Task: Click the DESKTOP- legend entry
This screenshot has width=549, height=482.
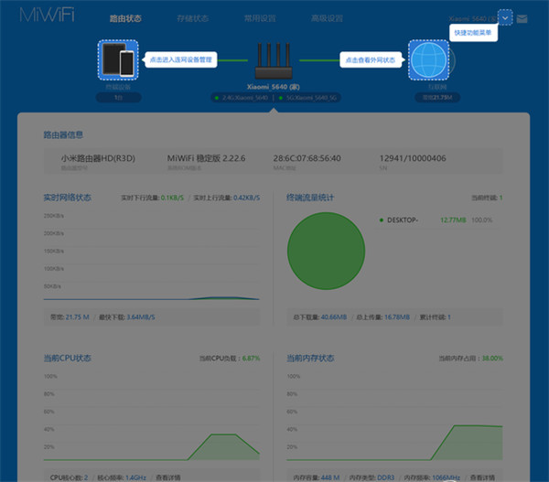Action: pos(401,220)
